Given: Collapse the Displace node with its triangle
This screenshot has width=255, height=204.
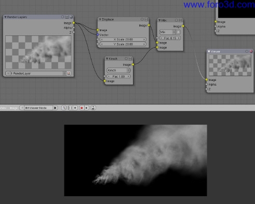Looking at the screenshot, I should click(100, 19).
